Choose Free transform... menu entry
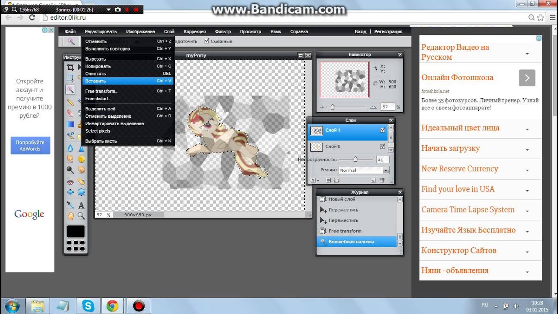Viewport: 558px width, 314px height. point(128,91)
